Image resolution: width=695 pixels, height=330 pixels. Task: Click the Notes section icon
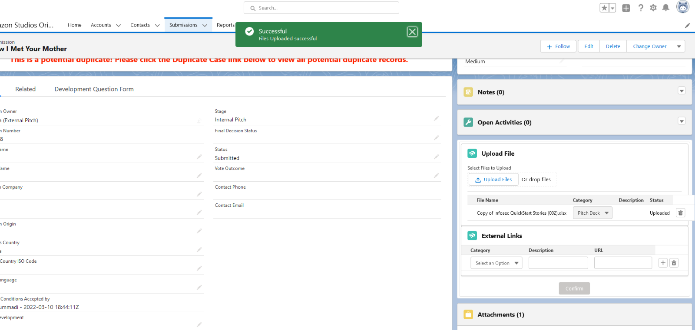(x=468, y=92)
